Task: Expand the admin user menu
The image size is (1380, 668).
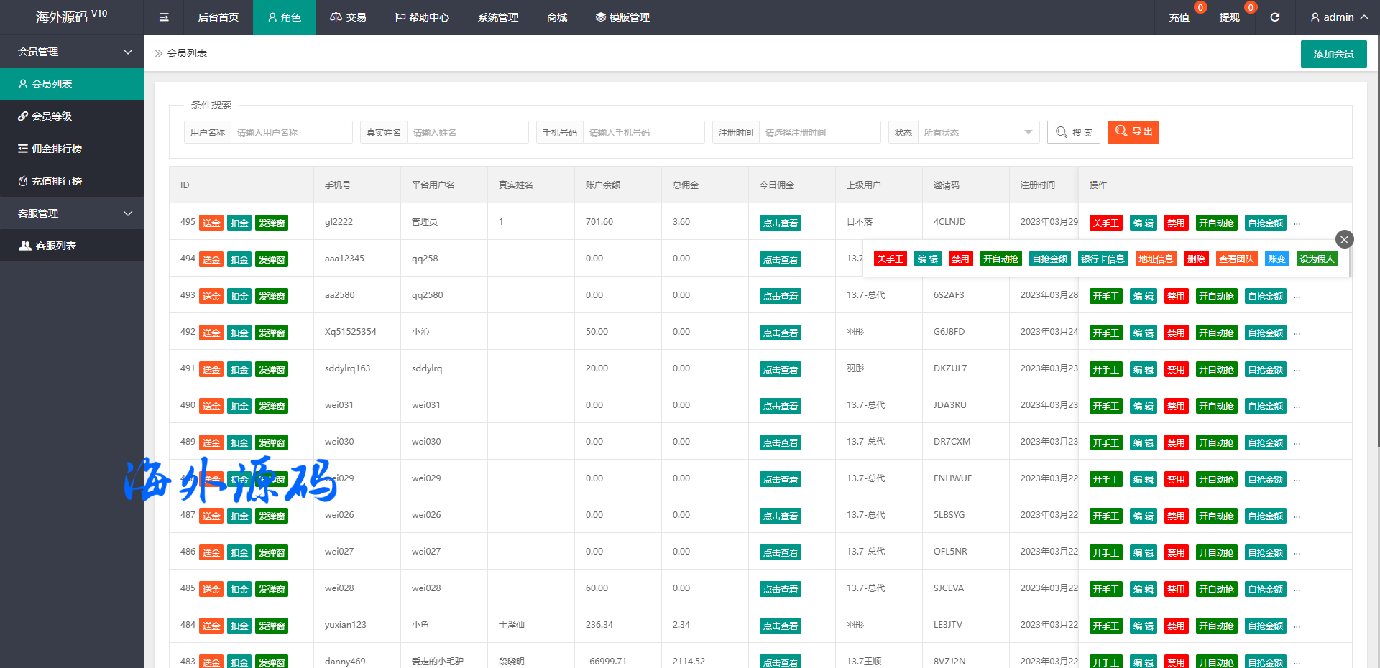Action: coord(1338,17)
